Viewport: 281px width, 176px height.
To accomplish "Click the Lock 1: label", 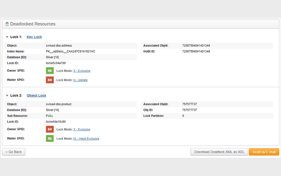I will (16, 37).
